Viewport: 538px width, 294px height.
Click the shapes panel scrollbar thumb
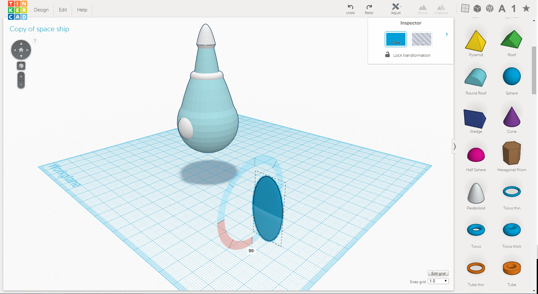tap(534, 70)
